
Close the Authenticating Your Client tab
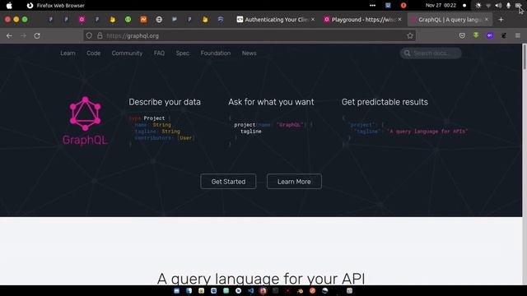[x=313, y=20]
